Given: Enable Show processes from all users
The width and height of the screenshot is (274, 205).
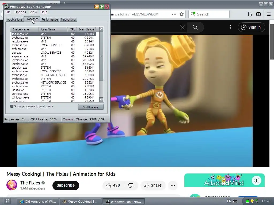Looking at the screenshot, I should 12,106.
